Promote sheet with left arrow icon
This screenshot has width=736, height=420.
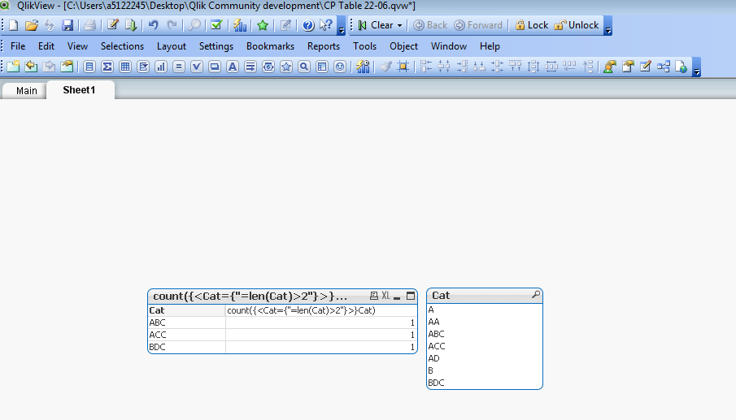point(31,67)
